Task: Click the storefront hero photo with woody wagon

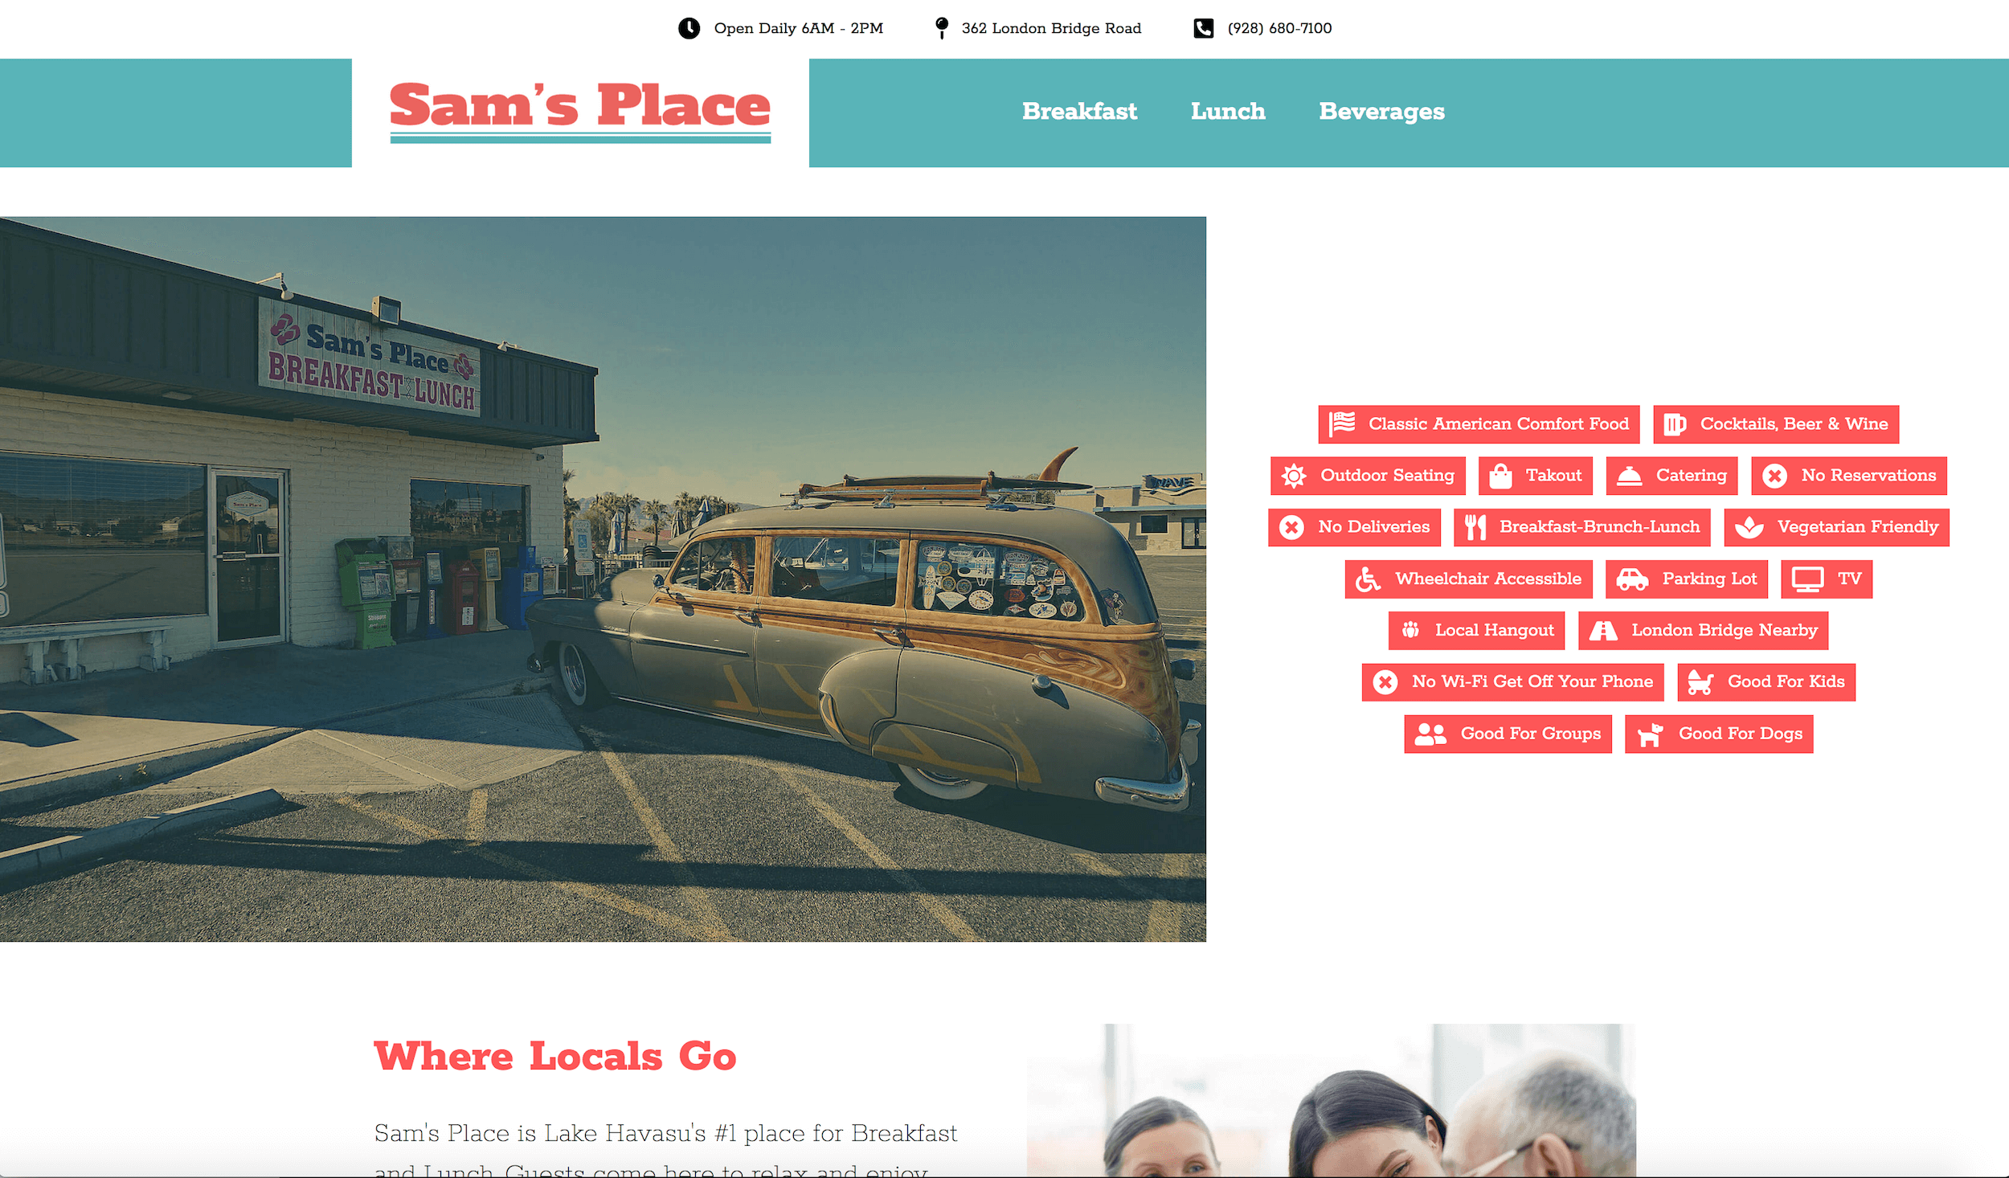Action: (603, 579)
